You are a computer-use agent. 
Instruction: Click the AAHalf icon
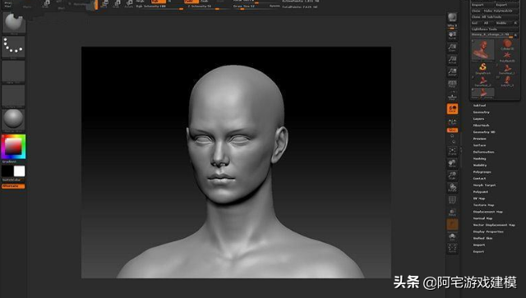click(x=452, y=71)
